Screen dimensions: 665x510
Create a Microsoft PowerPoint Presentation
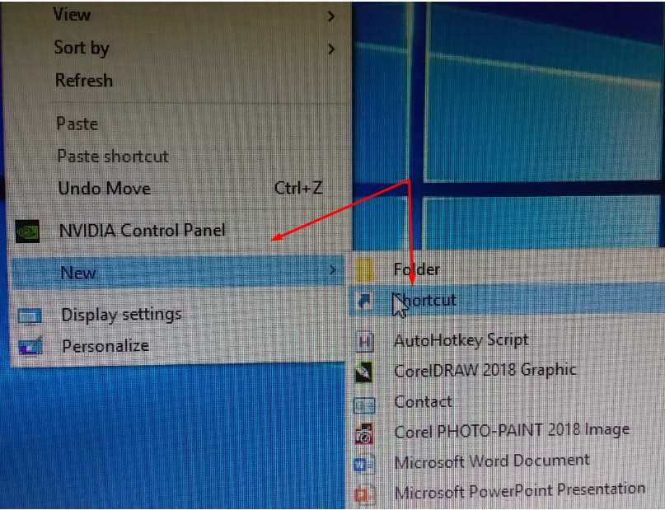[x=507, y=491]
